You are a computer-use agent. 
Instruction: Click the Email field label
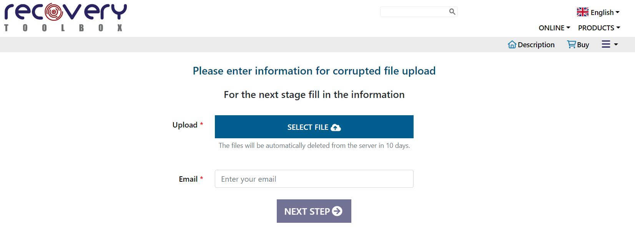188,179
